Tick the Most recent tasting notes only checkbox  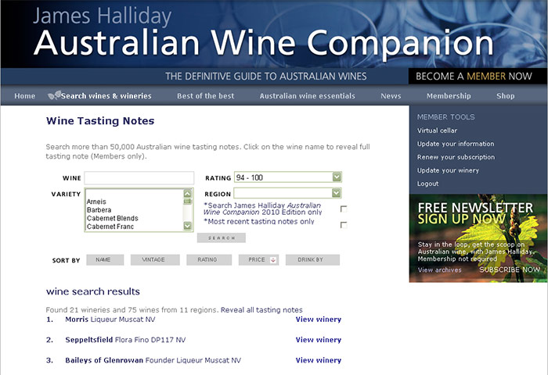click(344, 225)
